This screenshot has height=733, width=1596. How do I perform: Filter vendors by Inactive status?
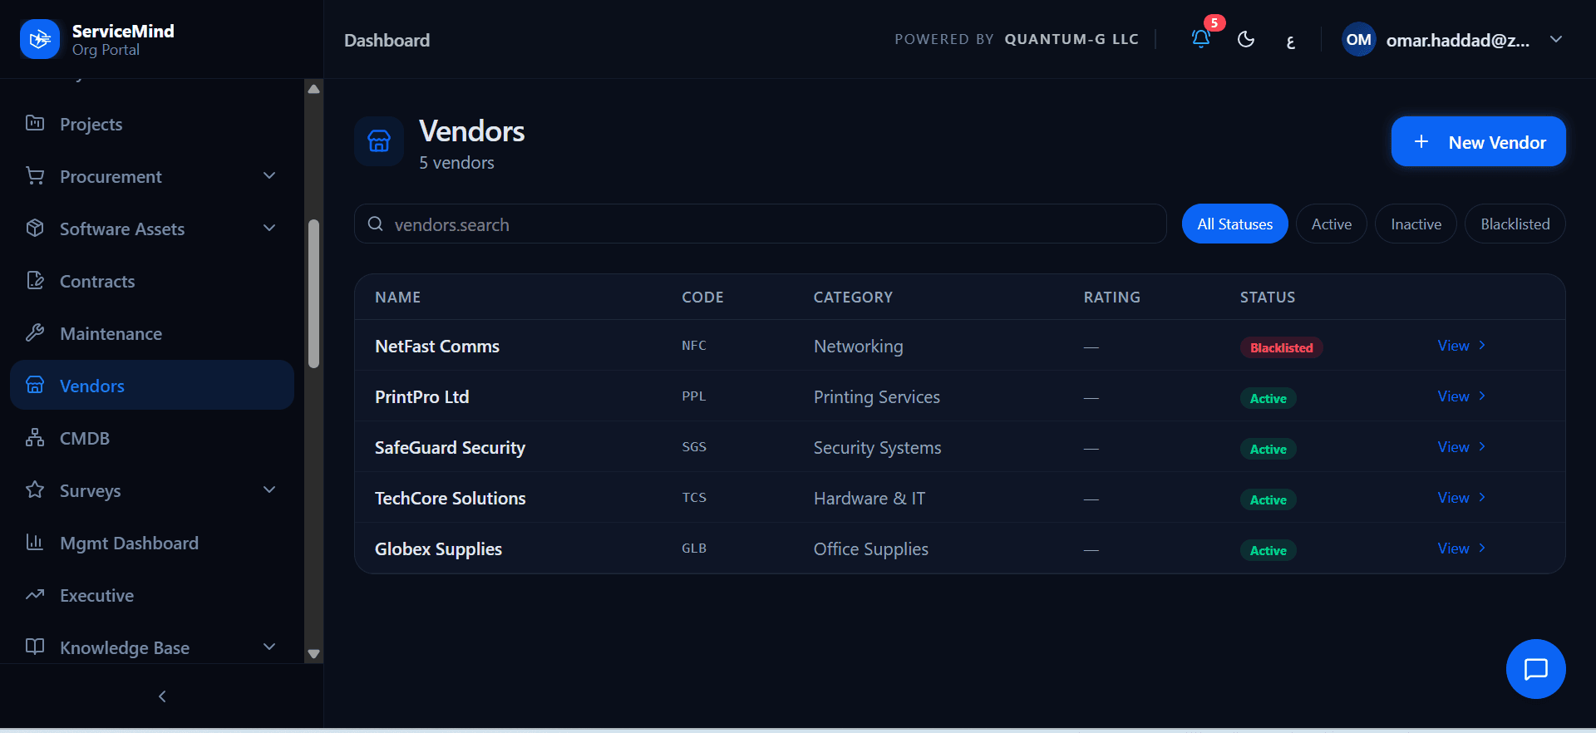click(1416, 224)
